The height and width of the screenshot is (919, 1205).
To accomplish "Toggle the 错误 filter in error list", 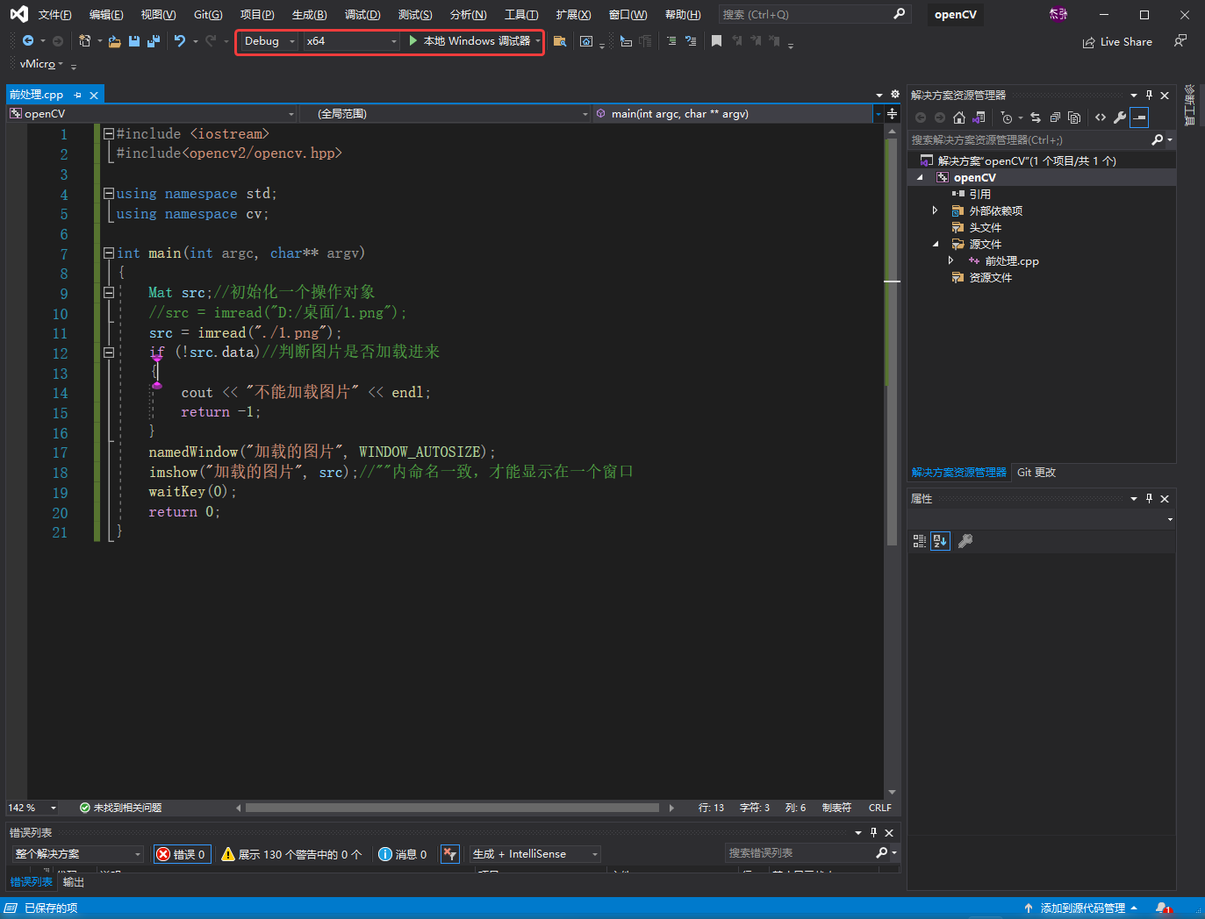I will pyautogui.click(x=182, y=853).
